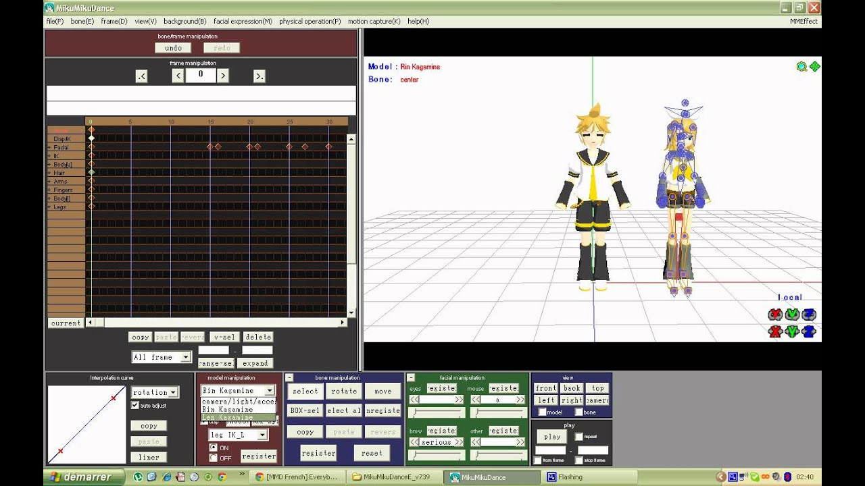Click the BOX-sel button
This screenshot has height=486, width=865.
(x=305, y=410)
